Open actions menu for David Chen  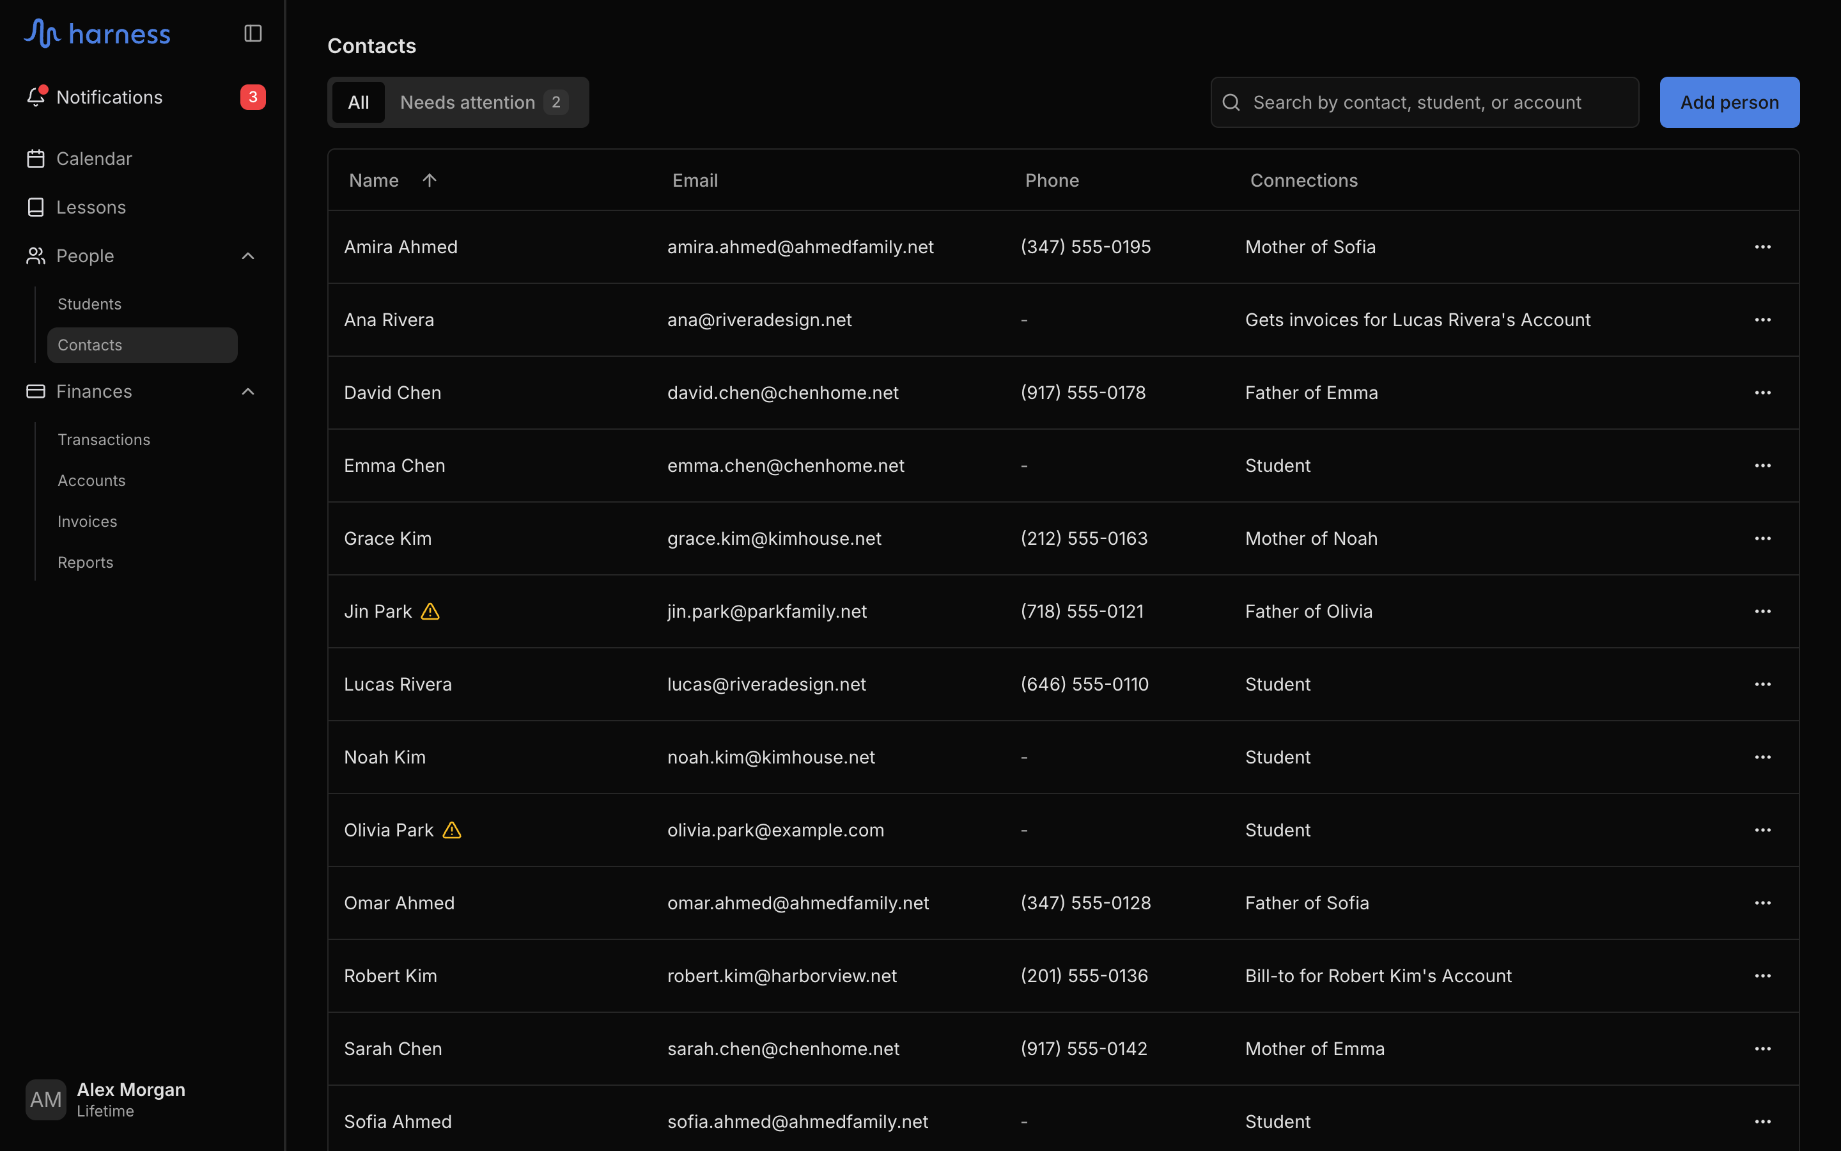(x=1762, y=393)
